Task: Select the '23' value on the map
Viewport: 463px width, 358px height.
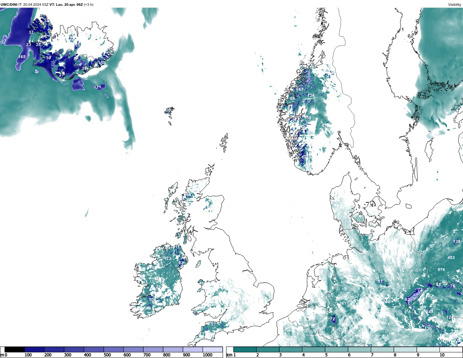Action: click(x=29, y=44)
